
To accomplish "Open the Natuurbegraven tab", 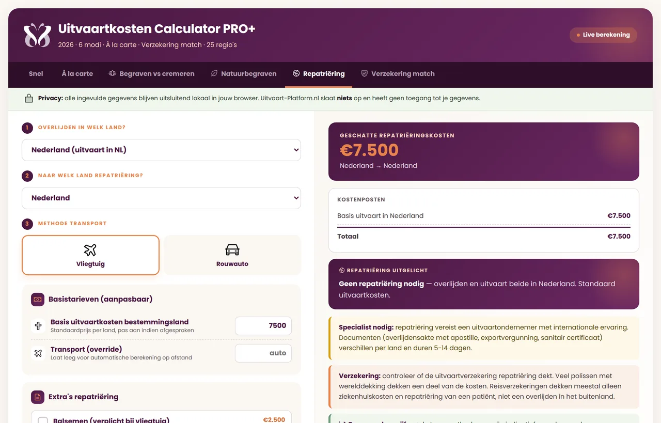I will pyautogui.click(x=243, y=74).
